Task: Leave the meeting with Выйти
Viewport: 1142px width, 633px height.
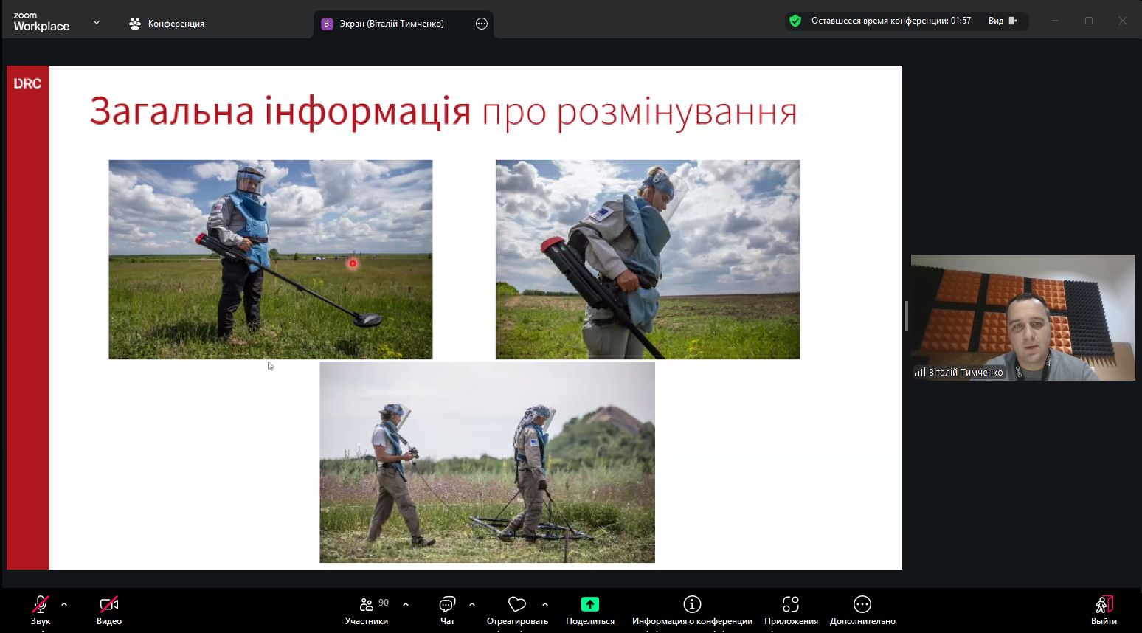Action: [1104, 606]
